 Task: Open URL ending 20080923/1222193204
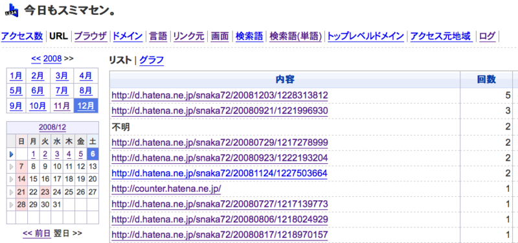pos(220,158)
